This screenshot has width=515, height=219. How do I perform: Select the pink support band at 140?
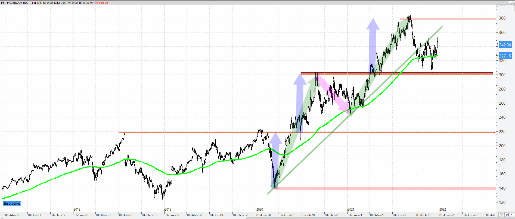381,188
